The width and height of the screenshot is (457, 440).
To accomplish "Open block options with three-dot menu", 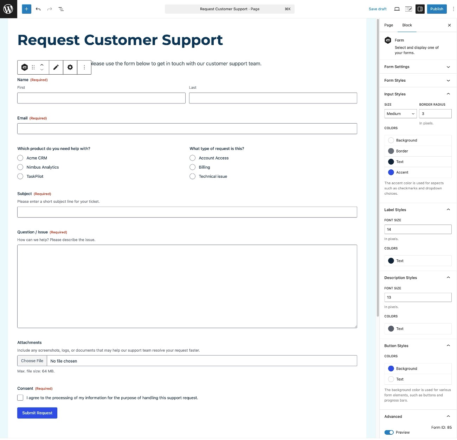I will click(84, 67).
